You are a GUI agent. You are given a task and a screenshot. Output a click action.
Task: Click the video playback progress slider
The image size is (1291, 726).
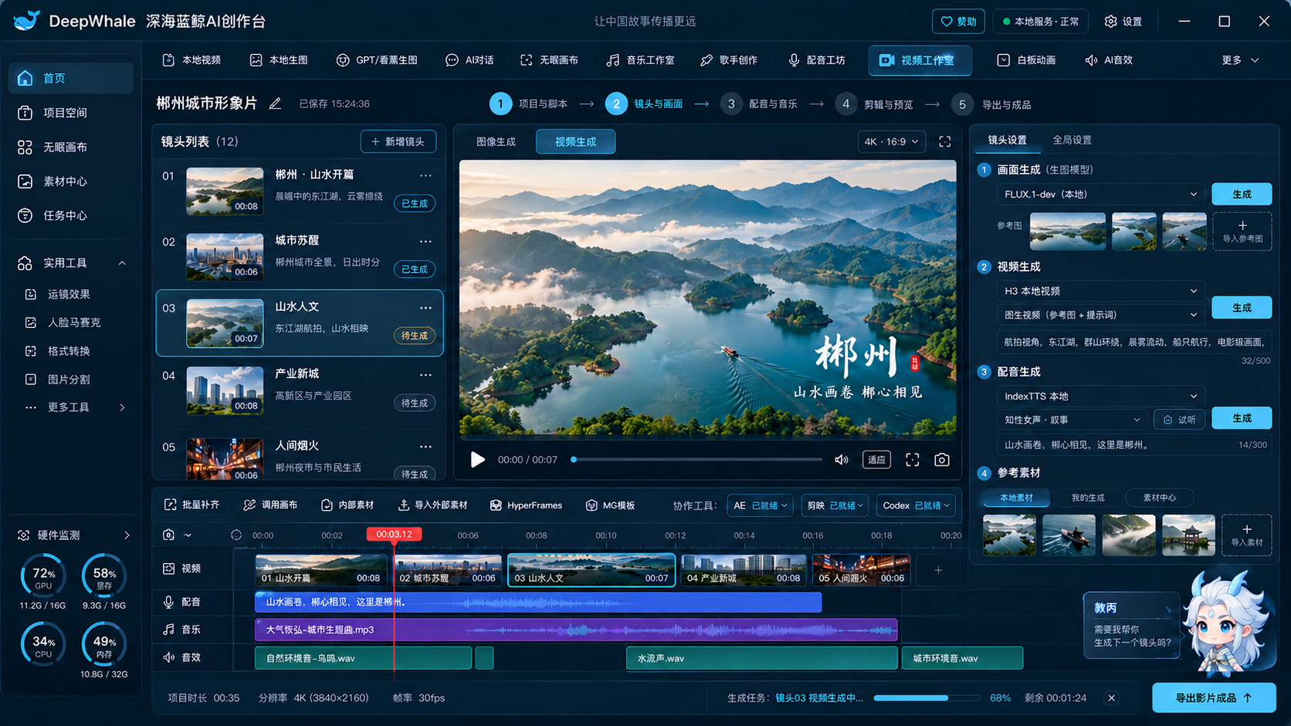697,460
